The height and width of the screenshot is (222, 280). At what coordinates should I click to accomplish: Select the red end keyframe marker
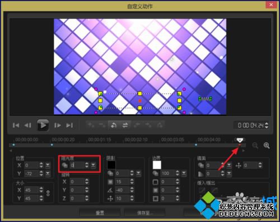click(240, 145)
